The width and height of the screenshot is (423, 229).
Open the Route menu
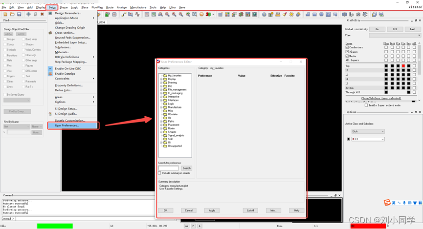pyautogui.click(x=110, y=7)
